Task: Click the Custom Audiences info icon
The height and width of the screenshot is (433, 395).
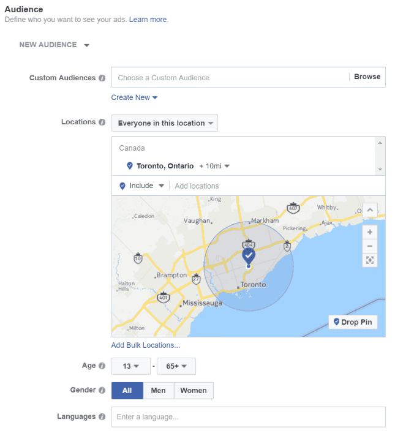Action: pyautogui.click(x=102, y=78)
